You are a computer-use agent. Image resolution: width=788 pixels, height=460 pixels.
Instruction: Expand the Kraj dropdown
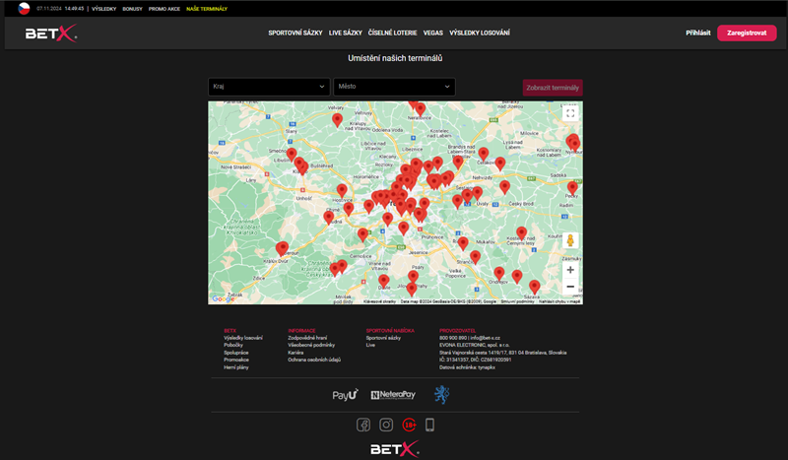pos(269,87)
